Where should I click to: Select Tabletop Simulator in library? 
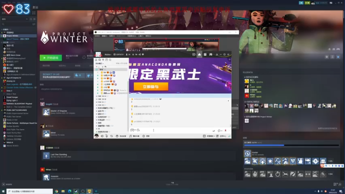15,136
